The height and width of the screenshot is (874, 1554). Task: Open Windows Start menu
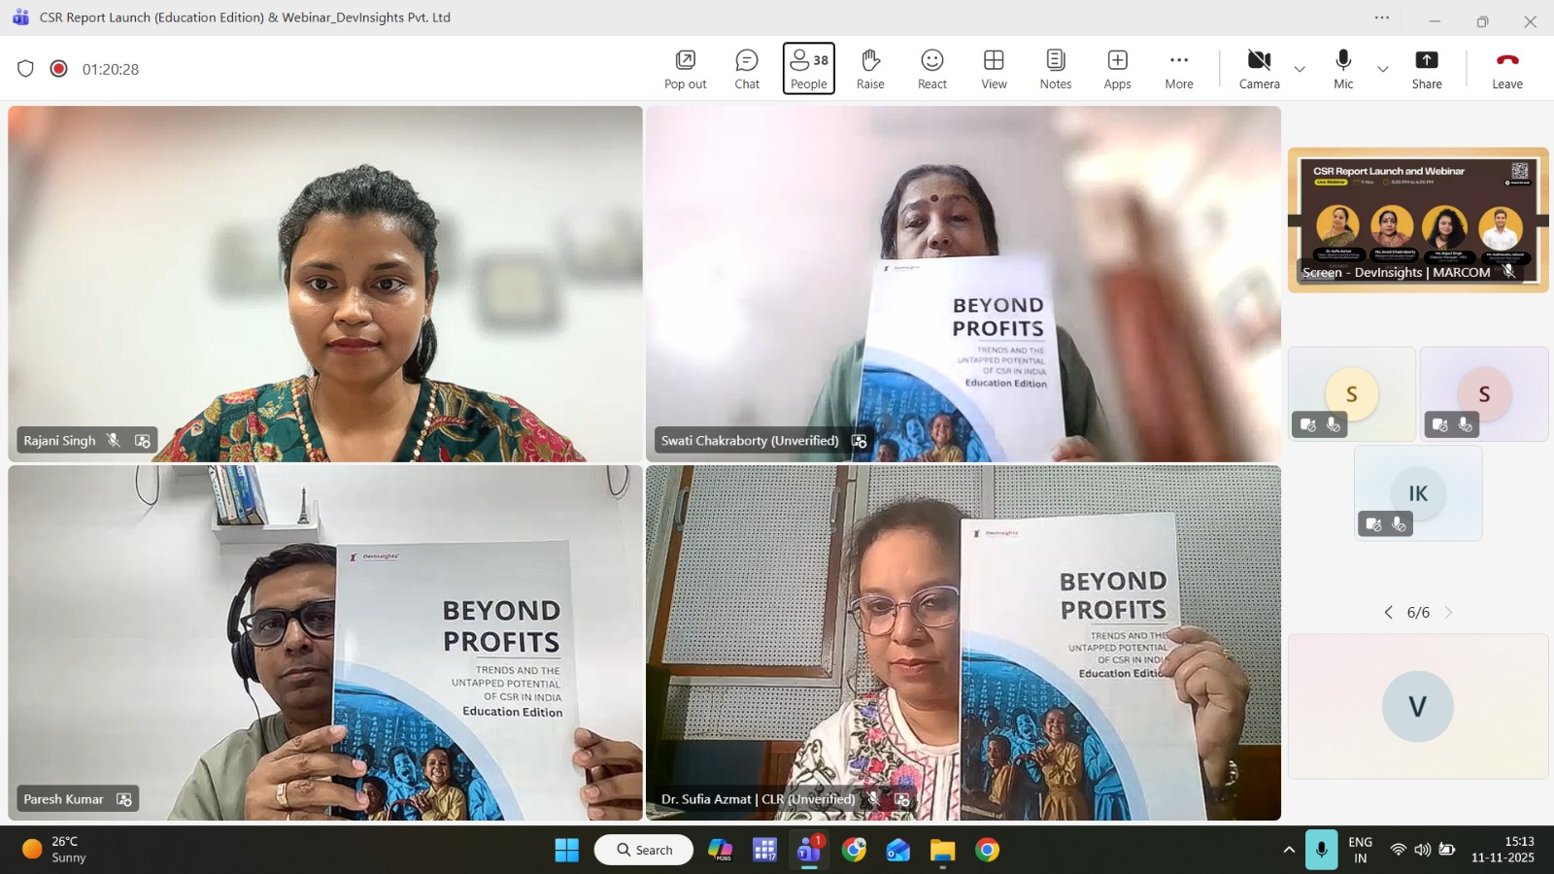click(566, 850)
